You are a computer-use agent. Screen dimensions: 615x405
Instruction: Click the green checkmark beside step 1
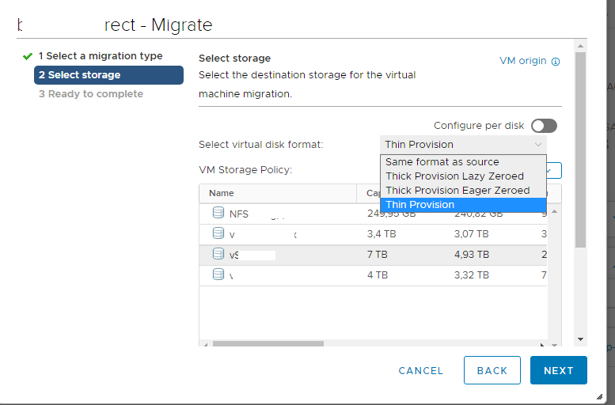point(28,56)
